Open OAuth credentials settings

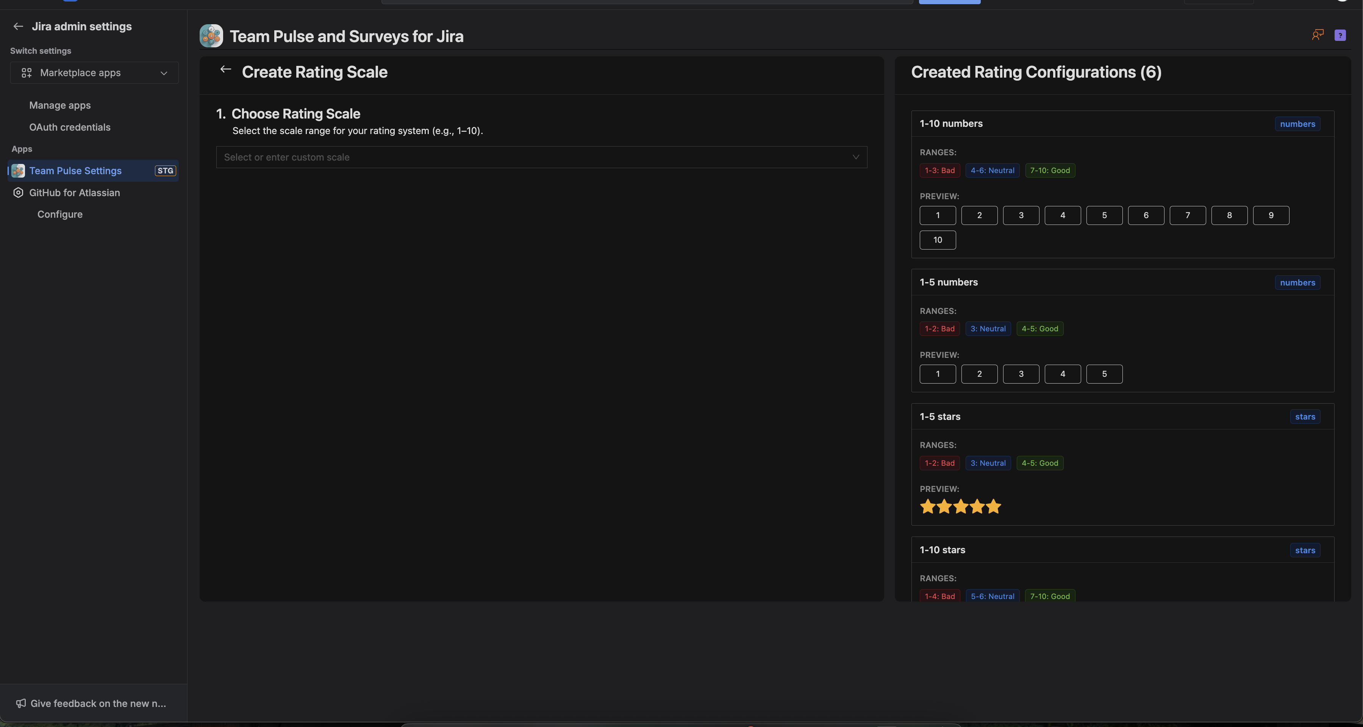click(70, 128)
